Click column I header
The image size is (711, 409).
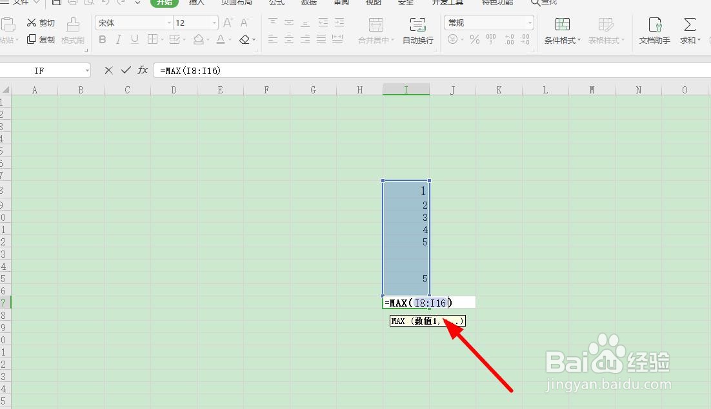(406, 90)
